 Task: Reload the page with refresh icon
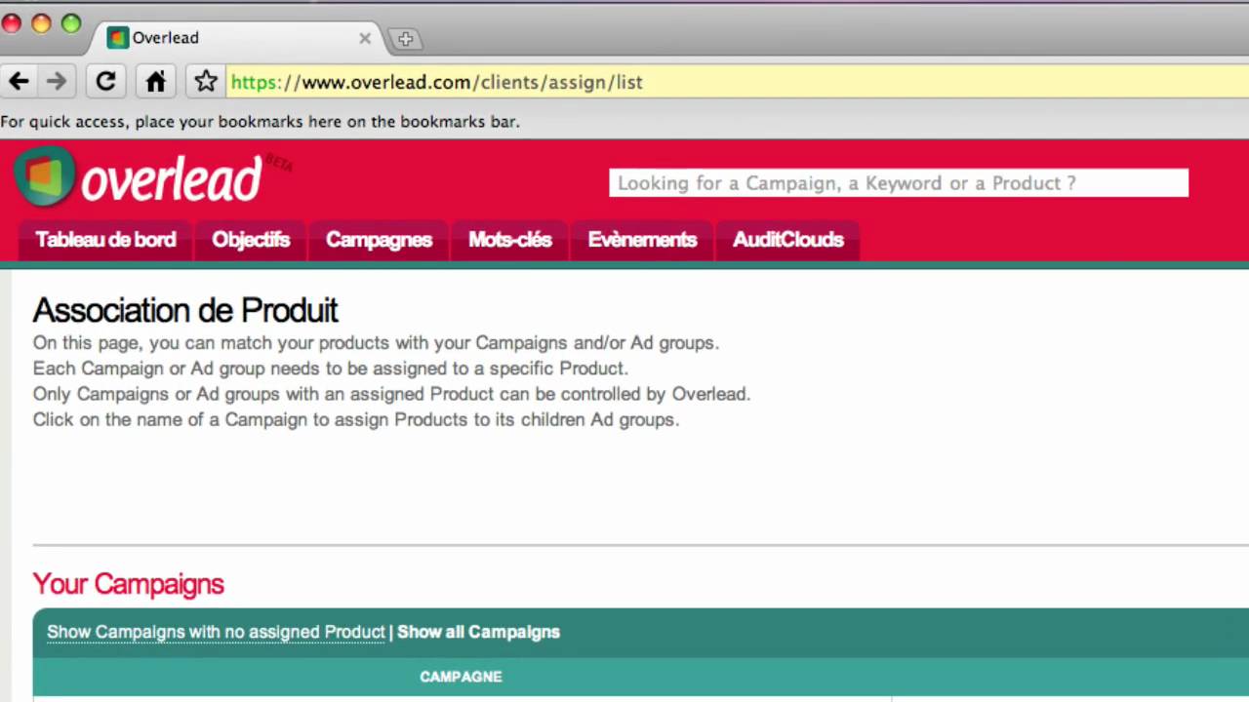point(105,82)
